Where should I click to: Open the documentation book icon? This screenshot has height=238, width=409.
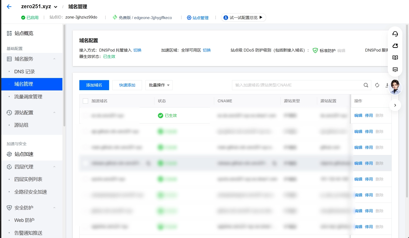pyautogui.click(x=395, y=58)
